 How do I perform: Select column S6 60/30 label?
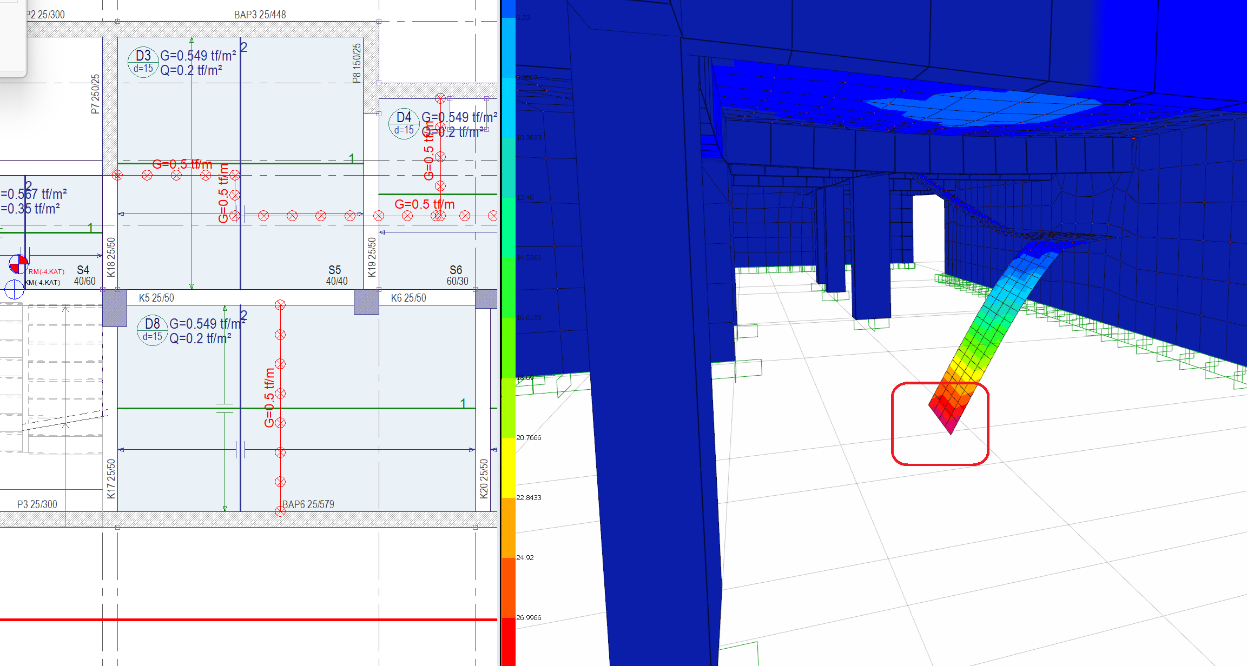[457, 275]
